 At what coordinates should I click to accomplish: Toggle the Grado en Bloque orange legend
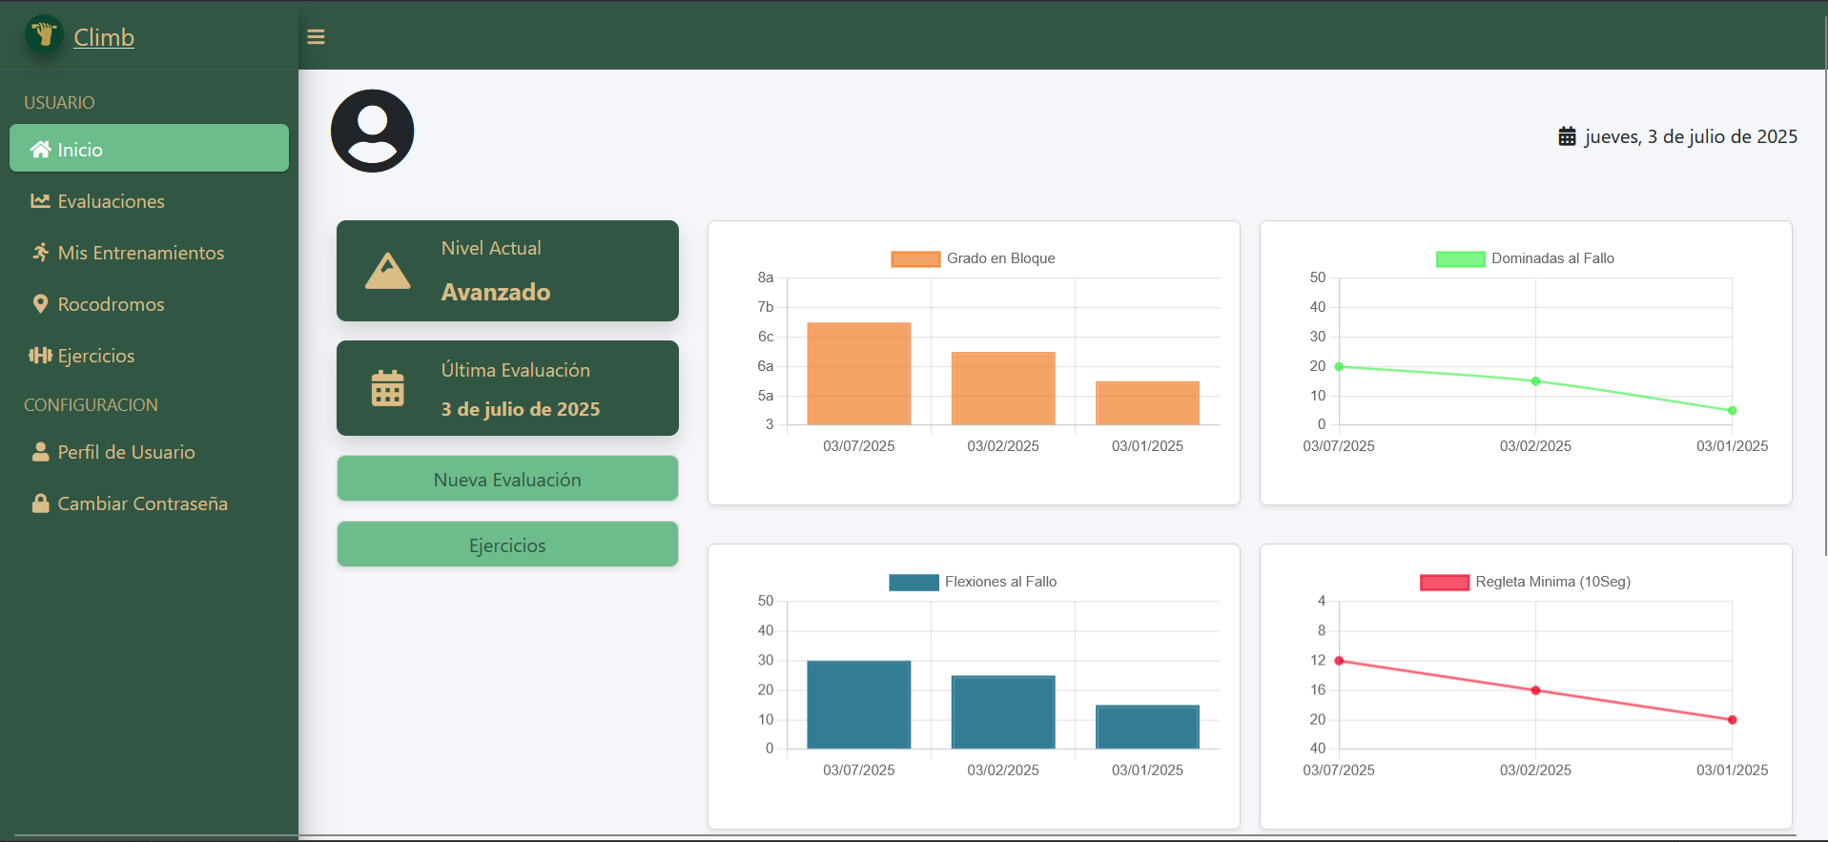tap(915, 258)
